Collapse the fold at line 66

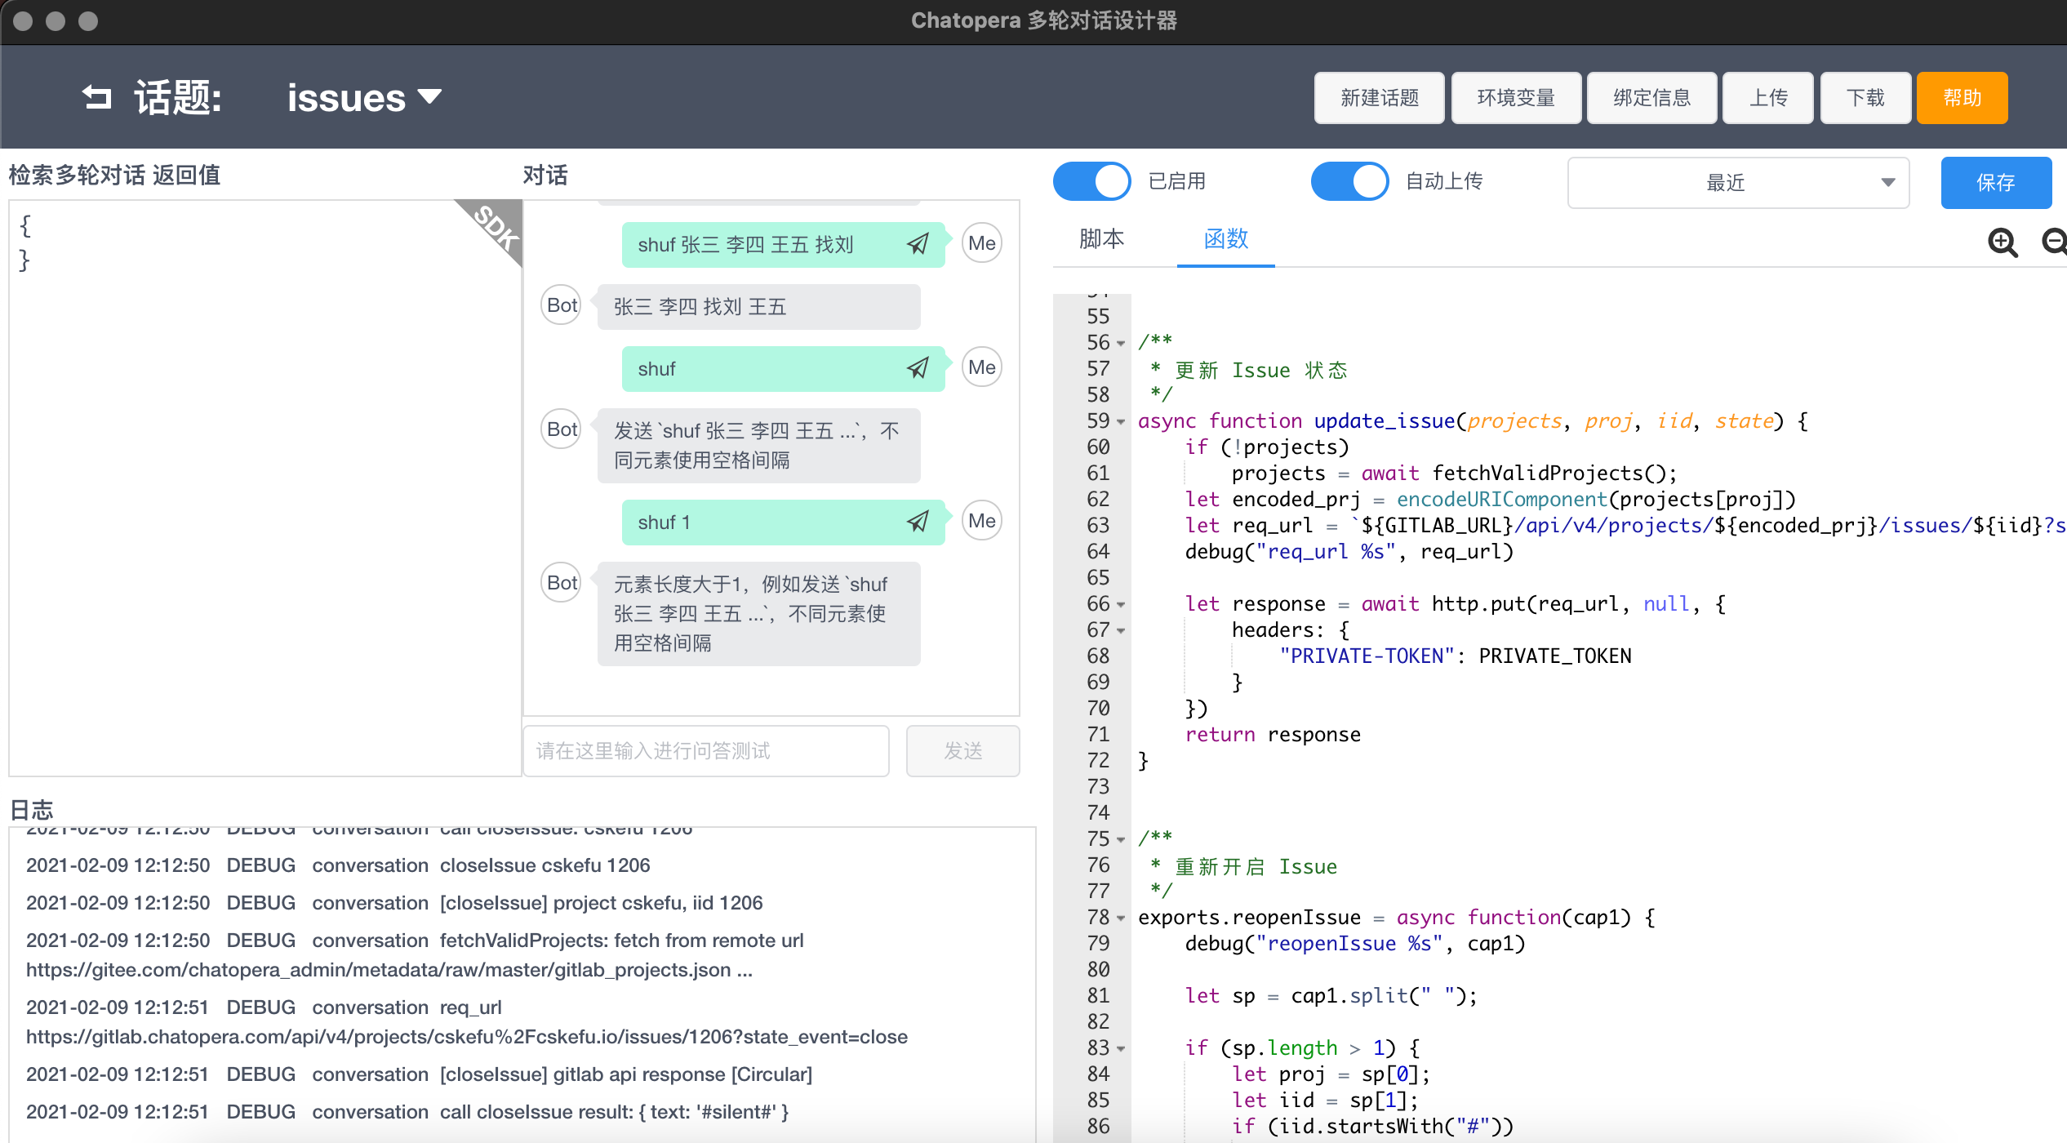pyautogui.click(x=1121, y=604)
